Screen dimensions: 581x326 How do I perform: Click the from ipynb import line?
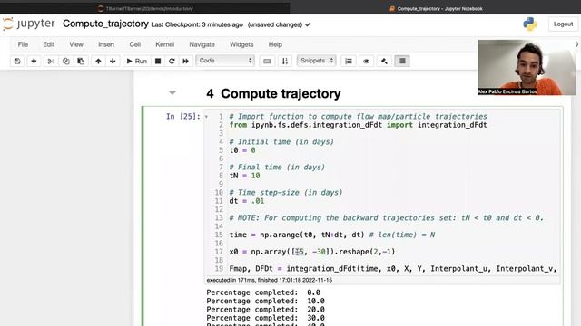coord(358,125)
